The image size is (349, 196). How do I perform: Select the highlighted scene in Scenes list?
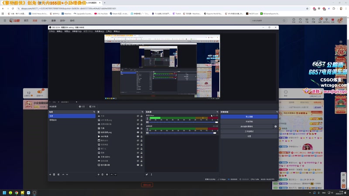point(72,116)
